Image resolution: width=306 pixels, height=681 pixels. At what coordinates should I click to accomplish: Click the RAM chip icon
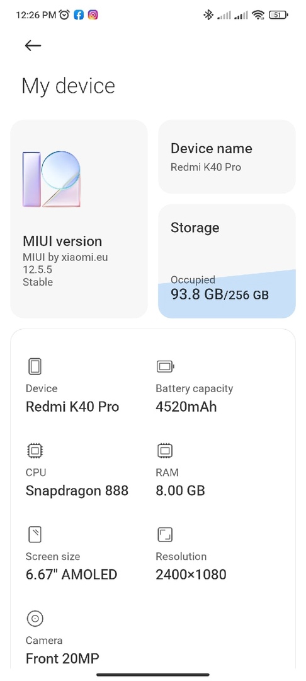[165, 450]
